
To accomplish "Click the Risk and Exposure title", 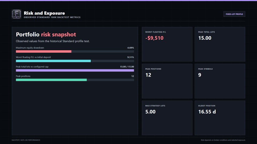I will click(x=44, y=13).
